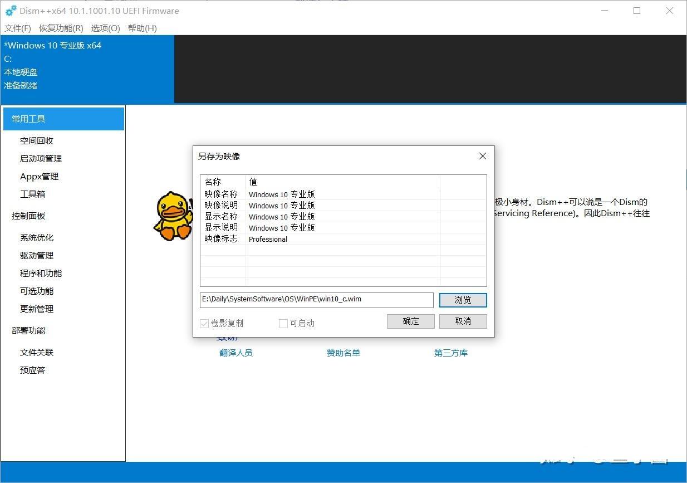
Task: Toggle the 卷影复制 (shadow copy) checkbox
Action: [x=204, y=323]
